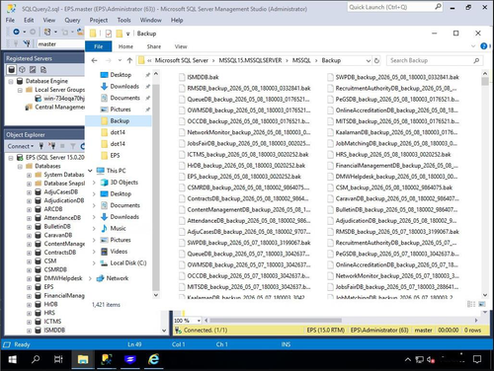The image size is (494, 371).
Task: Open File Explorer from the taskbar
Action: coord(83,359)
